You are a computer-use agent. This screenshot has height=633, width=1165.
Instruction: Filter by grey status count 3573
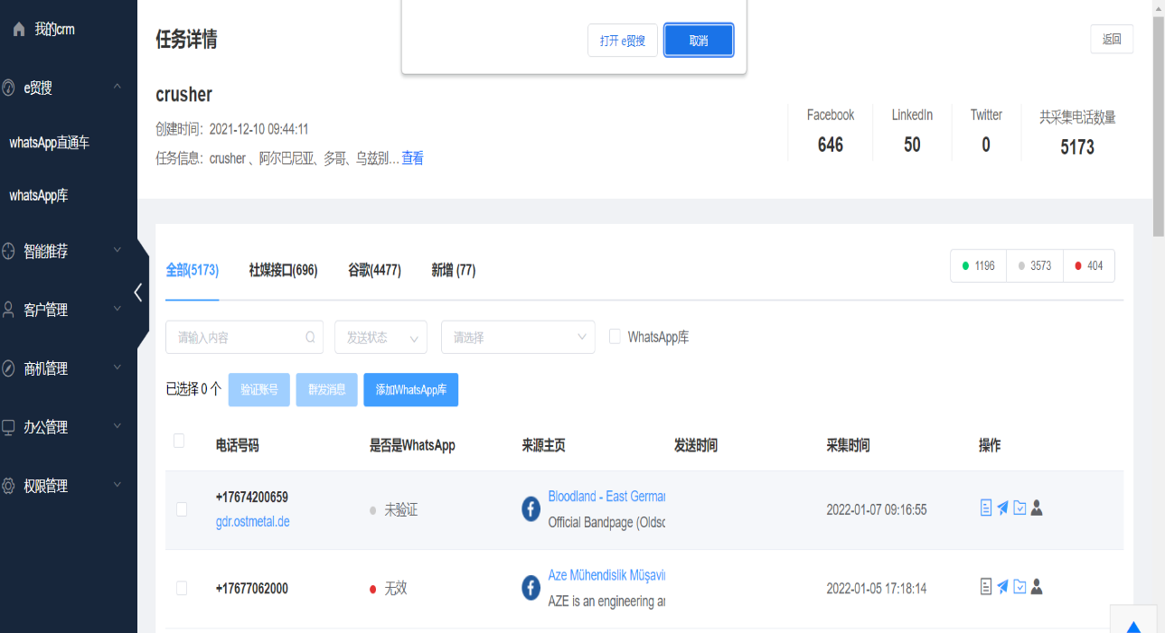[x=1035, y=266]
